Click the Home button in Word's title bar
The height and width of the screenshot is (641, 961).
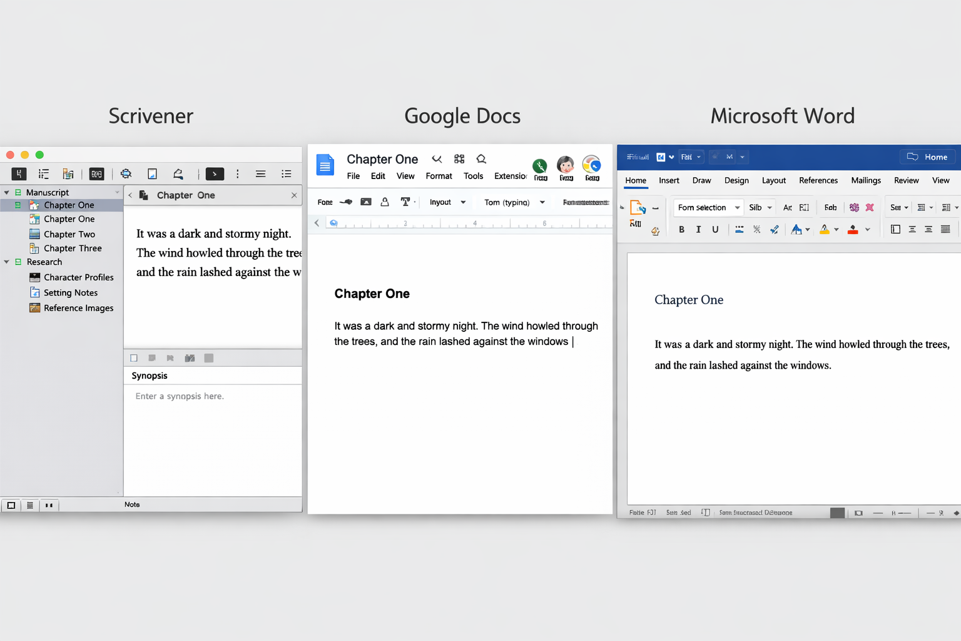click(927, 157)
